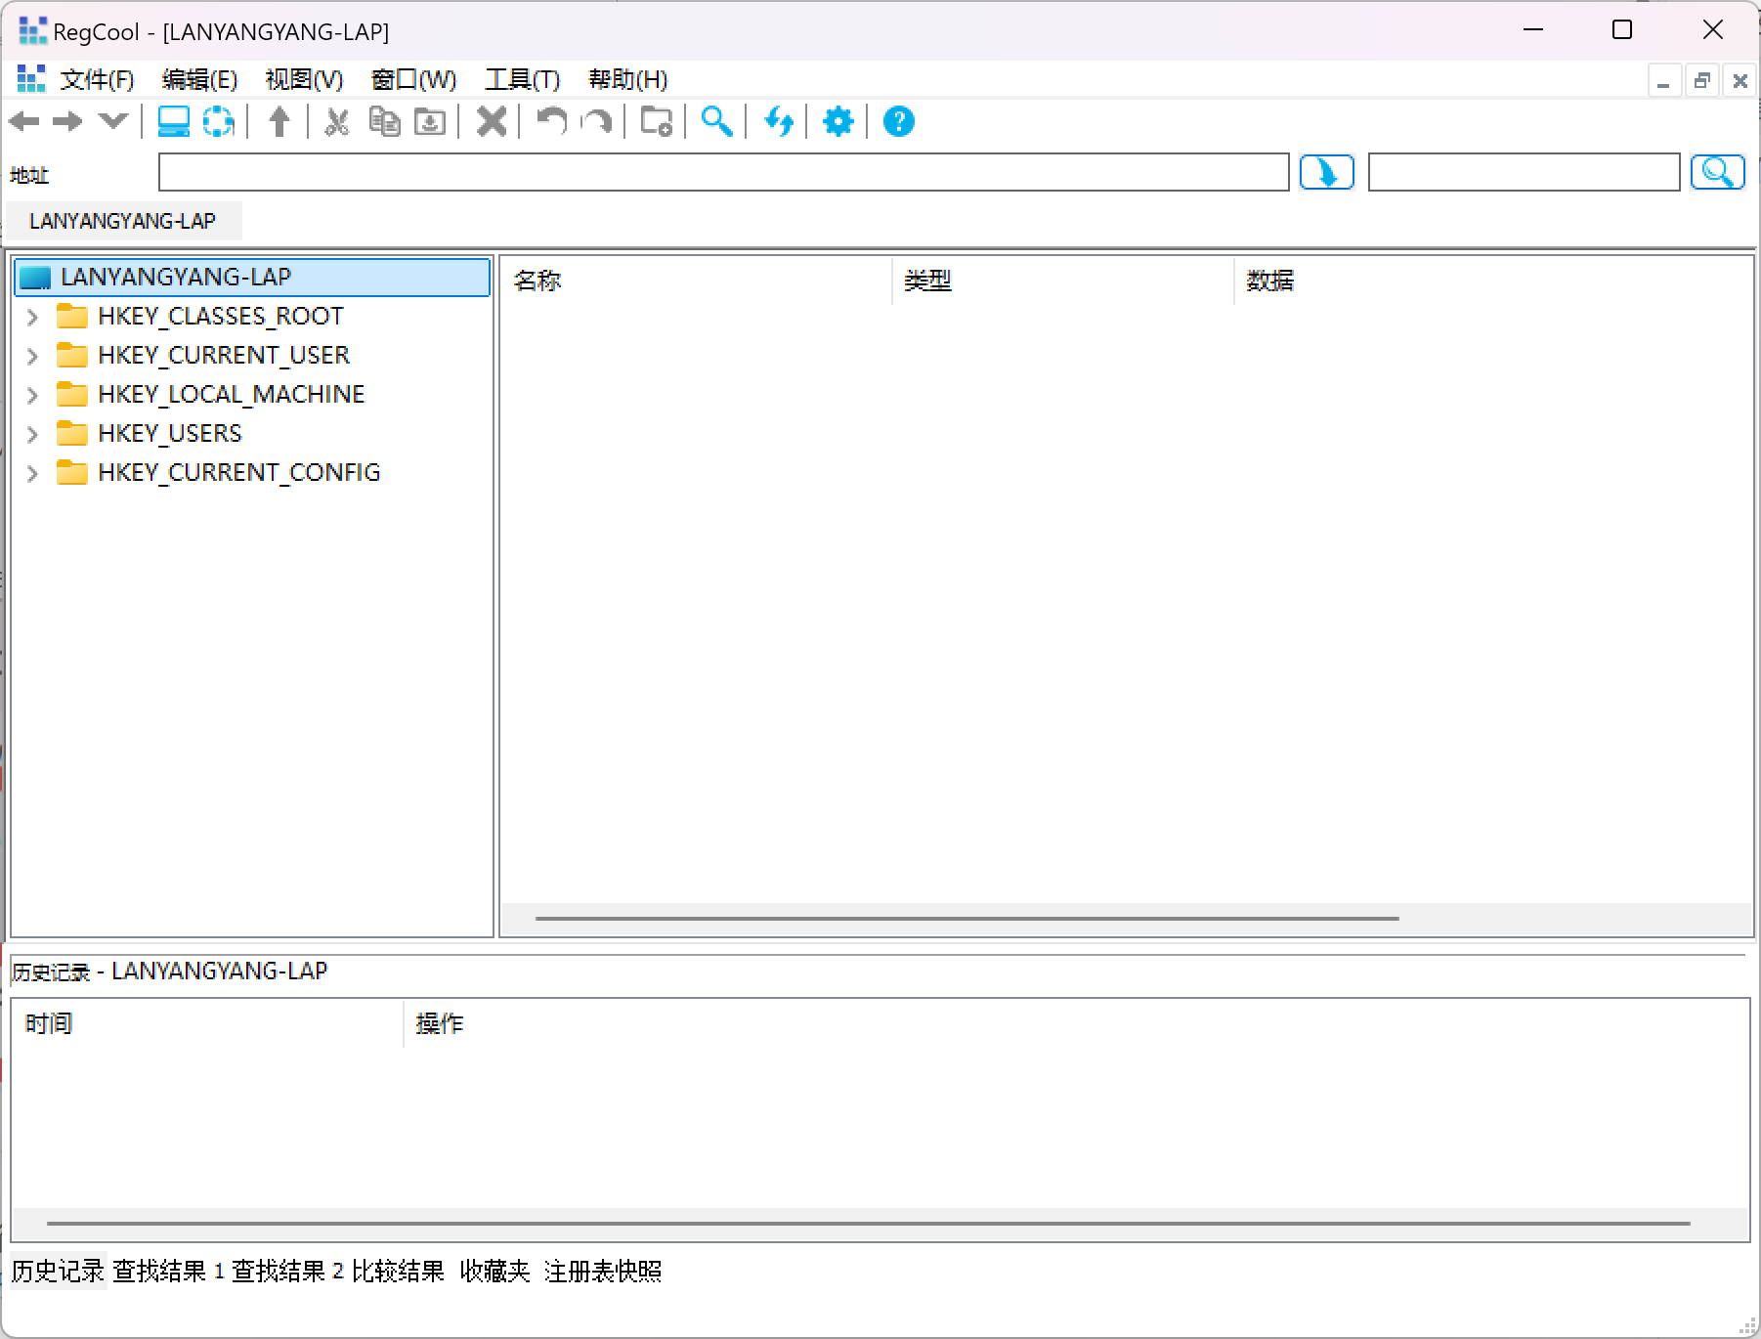Click the 名称 column header
The height and width of the screenshot is (1339, 1761).
pyautogui.click(x=696, y=281)
